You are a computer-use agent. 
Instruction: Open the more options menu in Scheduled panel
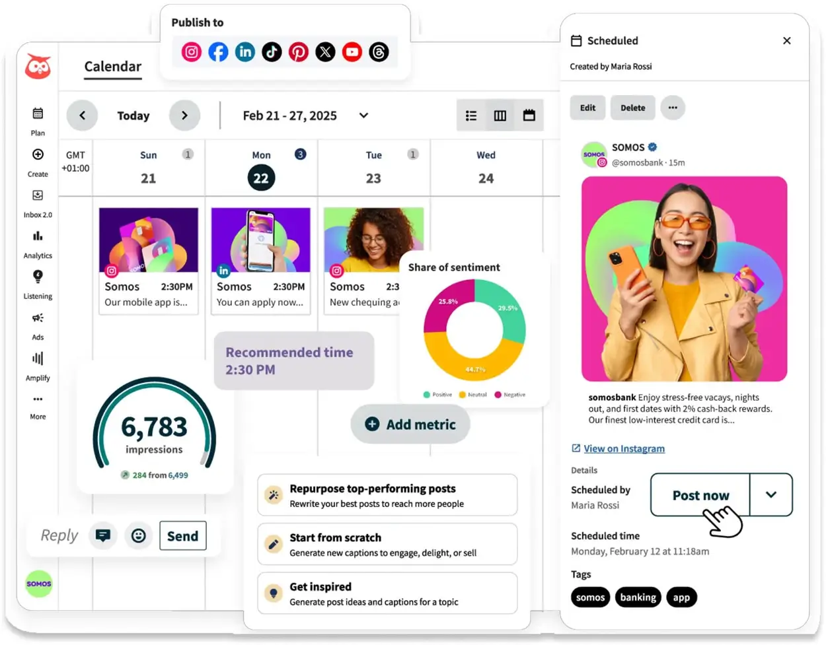point(673,107)
